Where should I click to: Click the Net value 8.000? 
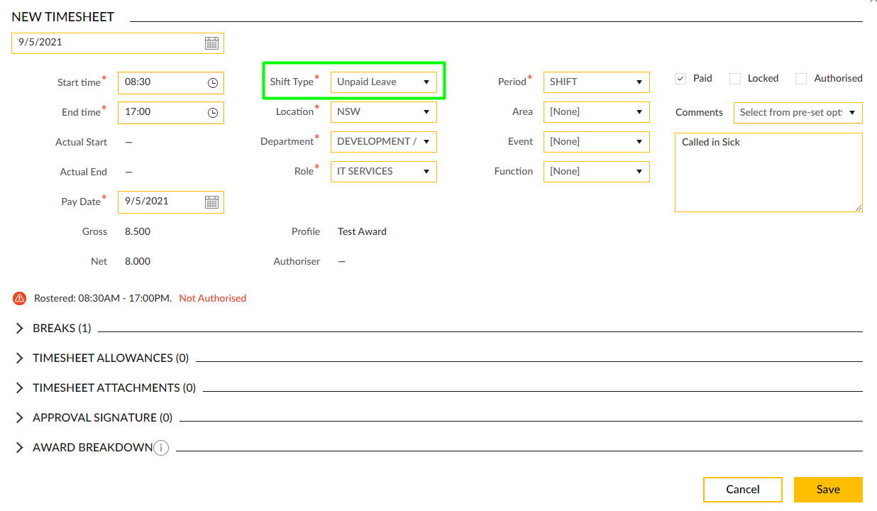point(138,261)
